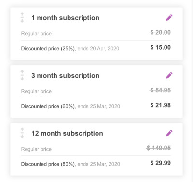Move 3 month subscription up with arrow

click(22, 72)
